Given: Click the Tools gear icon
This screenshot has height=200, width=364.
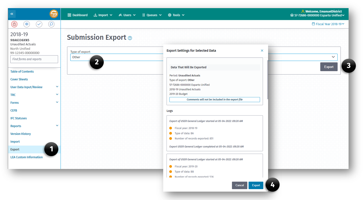Looking at the screenshot, I should click(176, 15).
